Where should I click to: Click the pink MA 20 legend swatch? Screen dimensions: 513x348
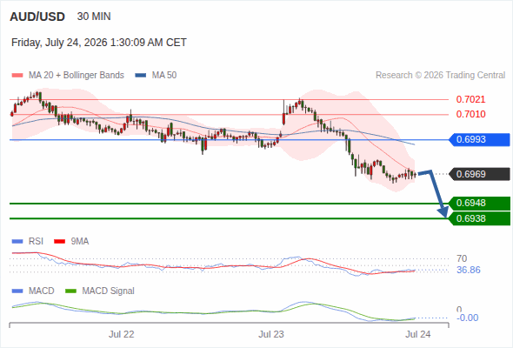[17, 76]
